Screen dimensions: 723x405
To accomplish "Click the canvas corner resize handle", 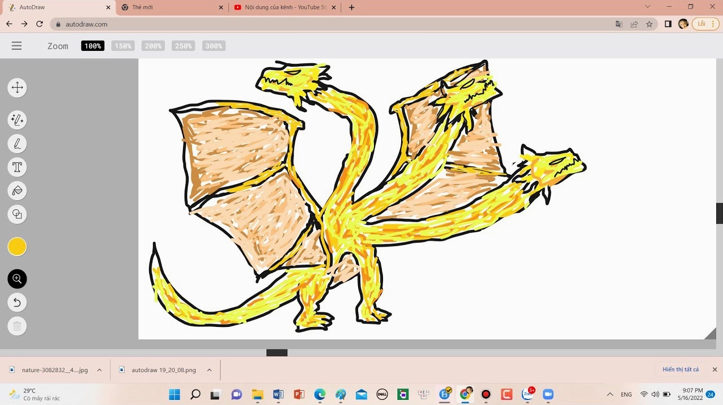I will click(711, 334).
